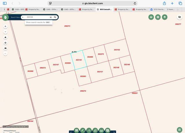Viewport: 185px width, 133px height.
Task: Click parcel label 302084
Action: tap(68, 63)
